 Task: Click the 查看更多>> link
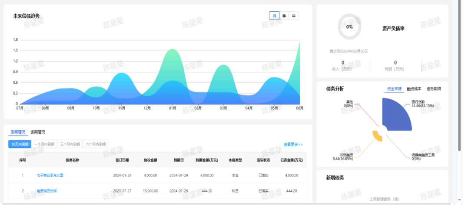pos(293,144)
